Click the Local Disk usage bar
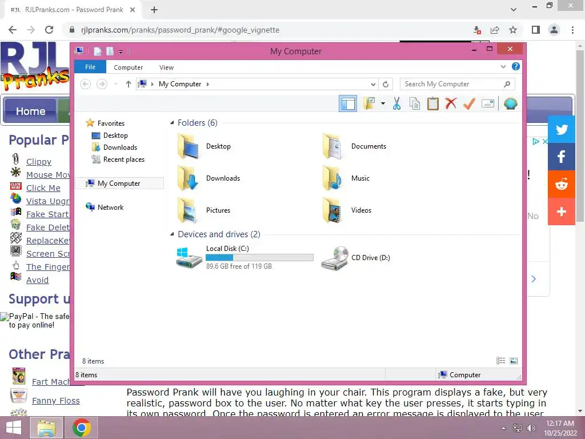Screen dimensions: 585x439 tap(259, 258)
